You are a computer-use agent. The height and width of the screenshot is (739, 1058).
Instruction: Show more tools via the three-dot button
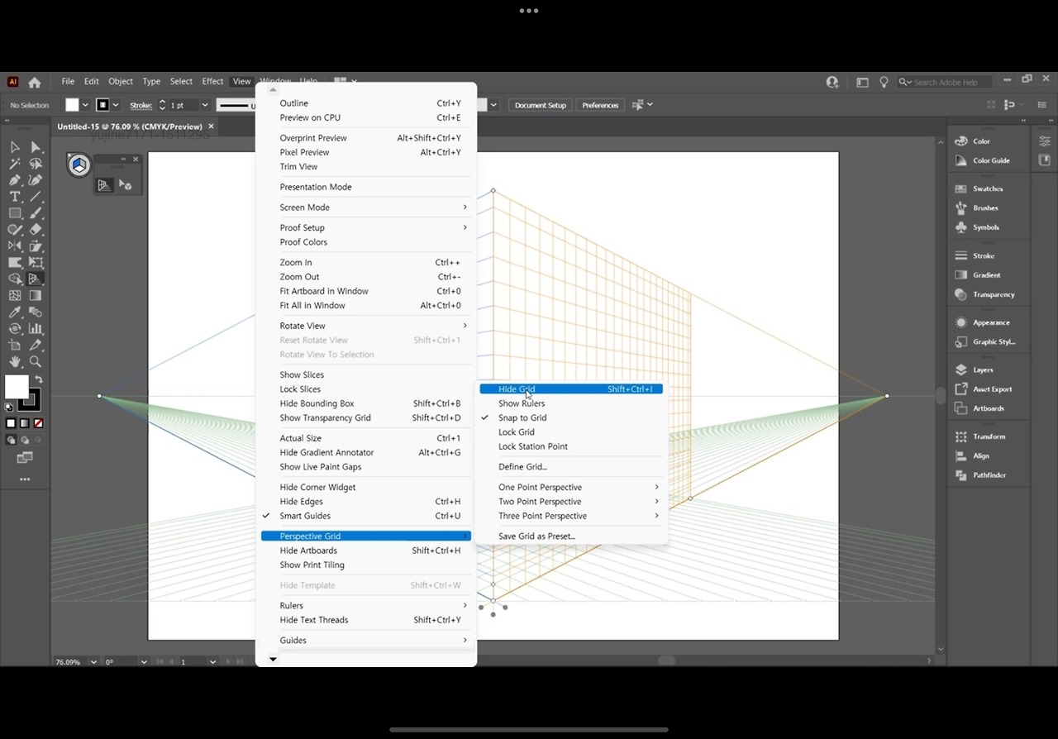coord(25,479)
